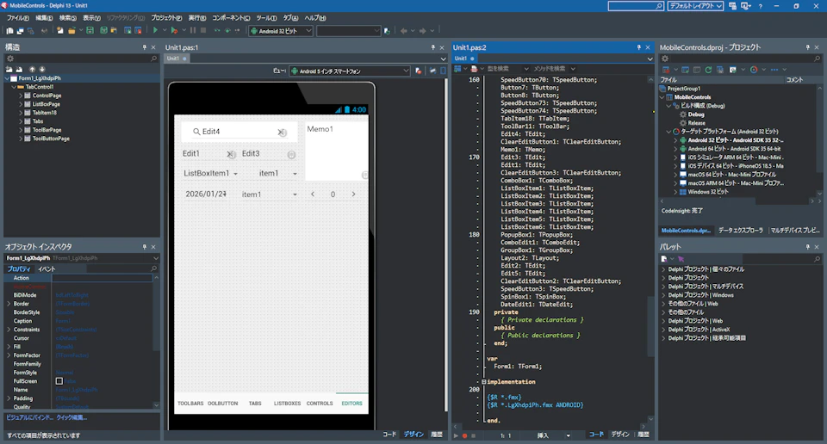Click the Action property value field
Viewport: 827px width, 444px height.
click(102, 278)
